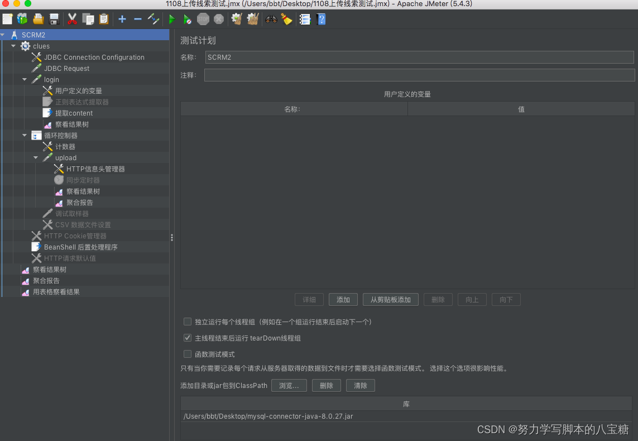Image resolution: width=638 pixels, height=441 pixels.
Task: Click the Cut scissors icon
Action: tap(72, 19)
